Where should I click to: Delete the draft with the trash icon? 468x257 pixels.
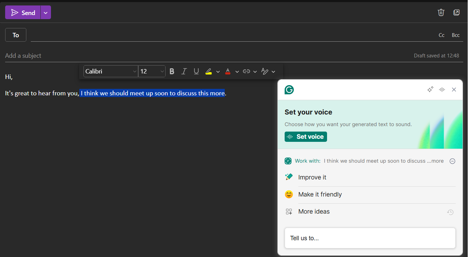tap(441, 12)
